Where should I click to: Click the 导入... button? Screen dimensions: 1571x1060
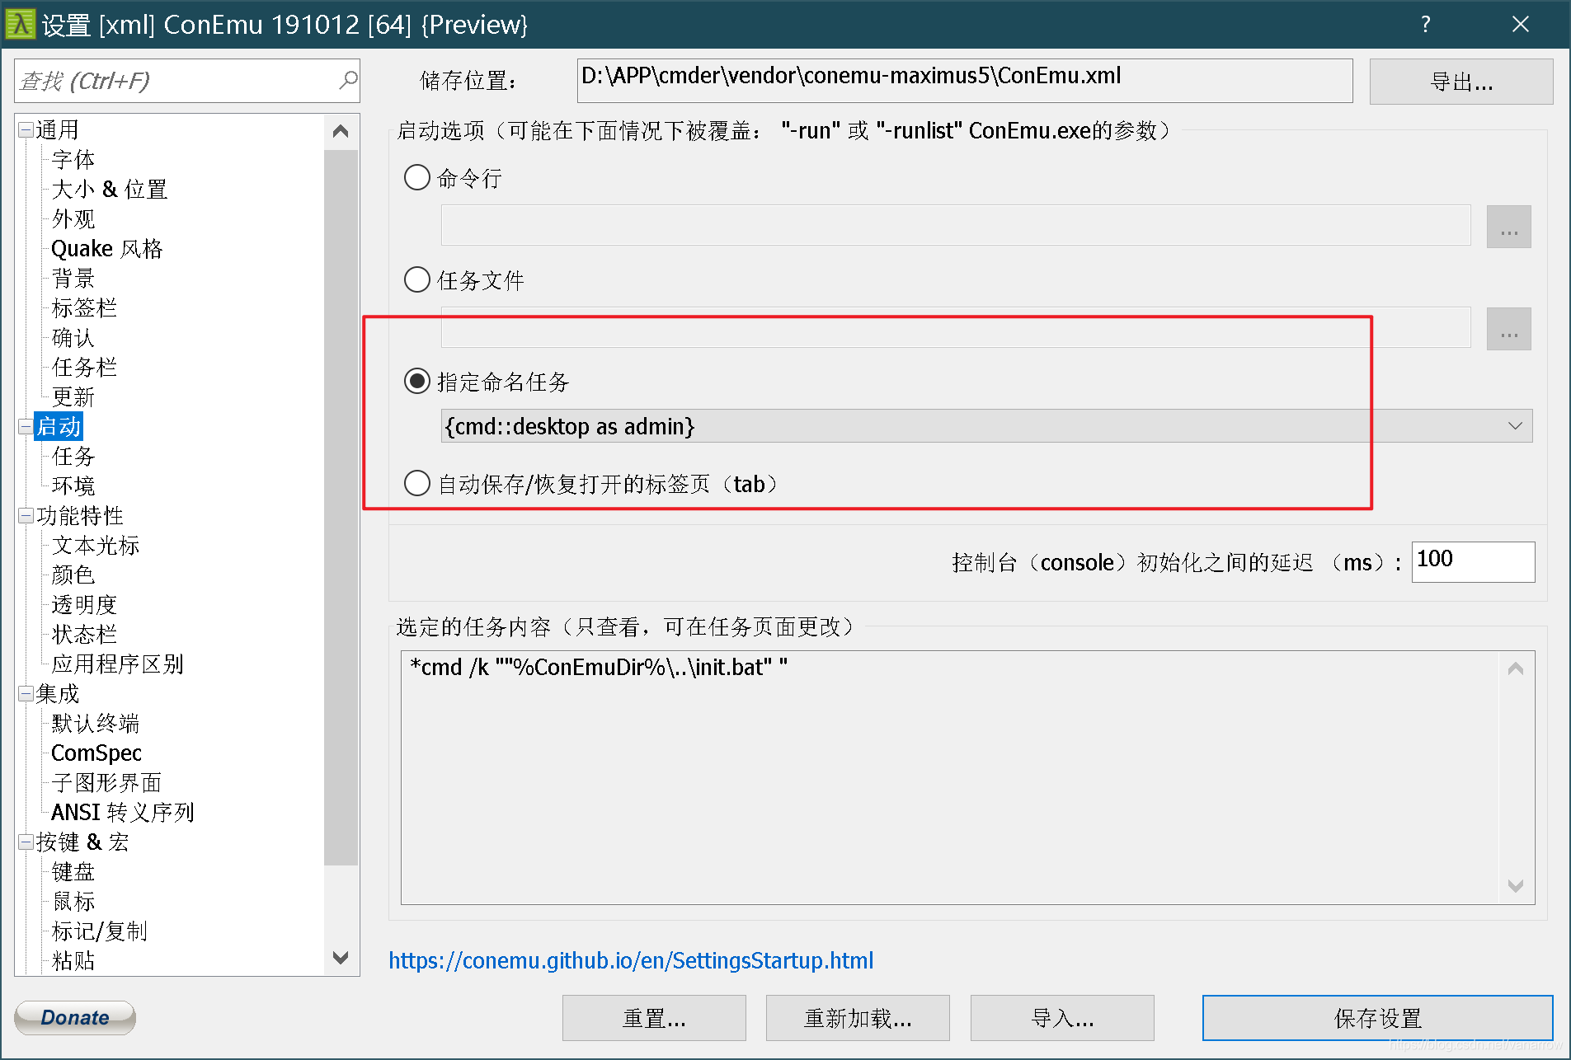point(1062,1018)
